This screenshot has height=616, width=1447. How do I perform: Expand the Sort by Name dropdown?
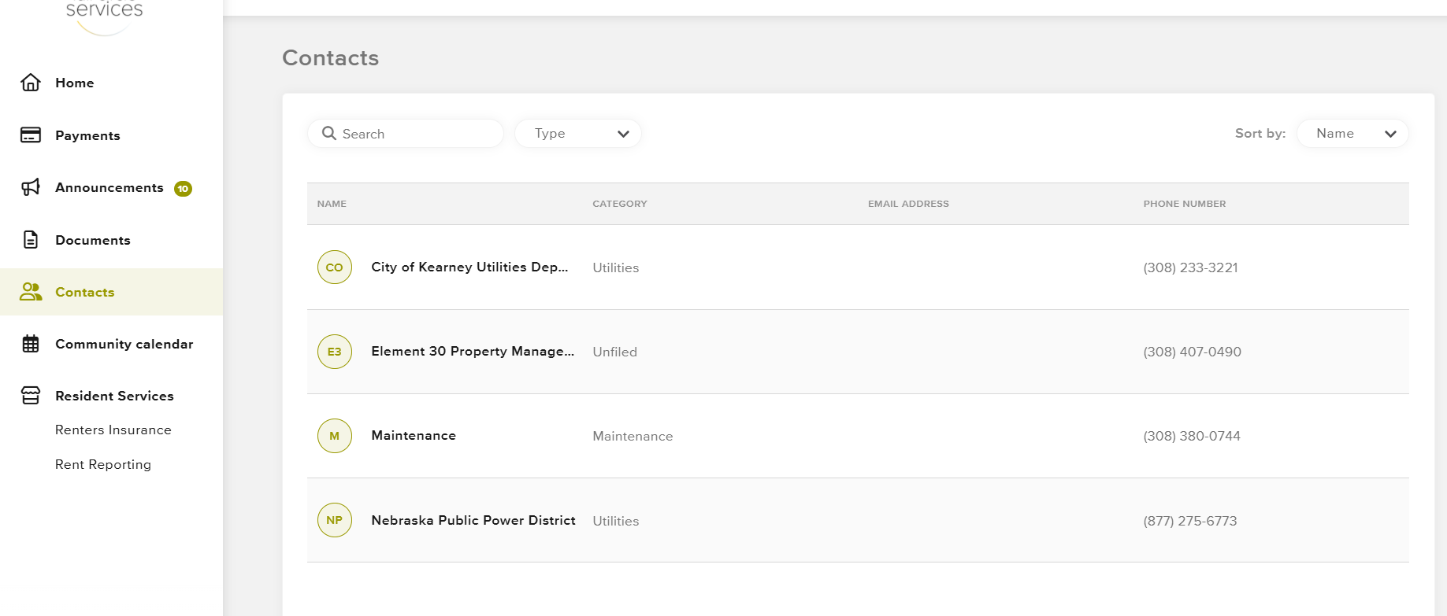click(1352, 134)
